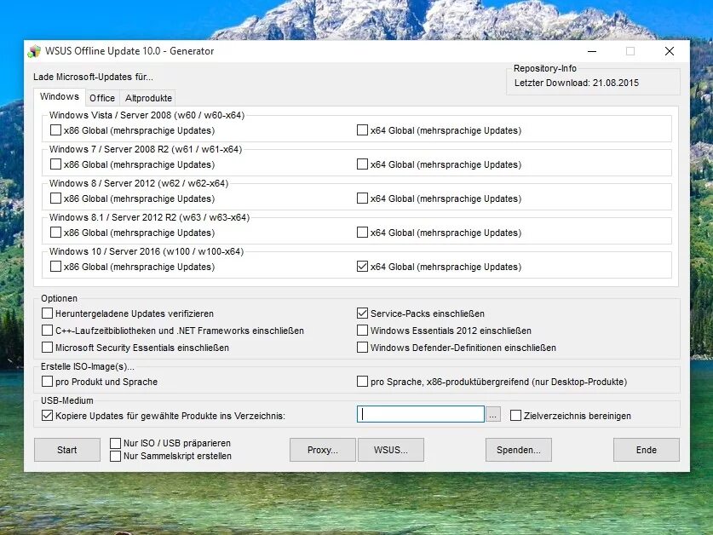The height and width of the screenshot is (535, 713).
Task: Uncheck x64 Global for Windows 10
Action: (362, 266)
